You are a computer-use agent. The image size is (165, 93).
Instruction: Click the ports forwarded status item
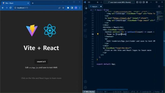106,92
